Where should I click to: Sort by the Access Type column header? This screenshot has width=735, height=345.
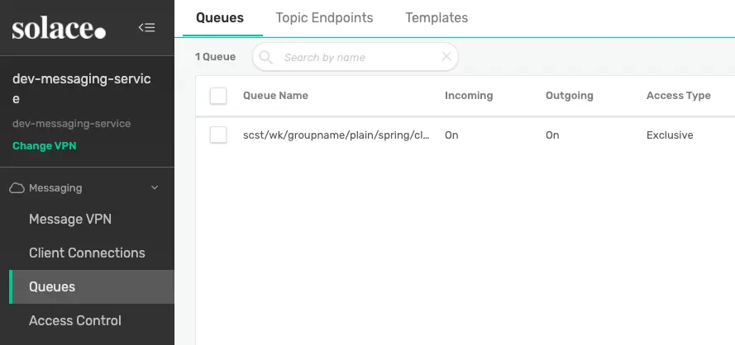pos(678,96)
